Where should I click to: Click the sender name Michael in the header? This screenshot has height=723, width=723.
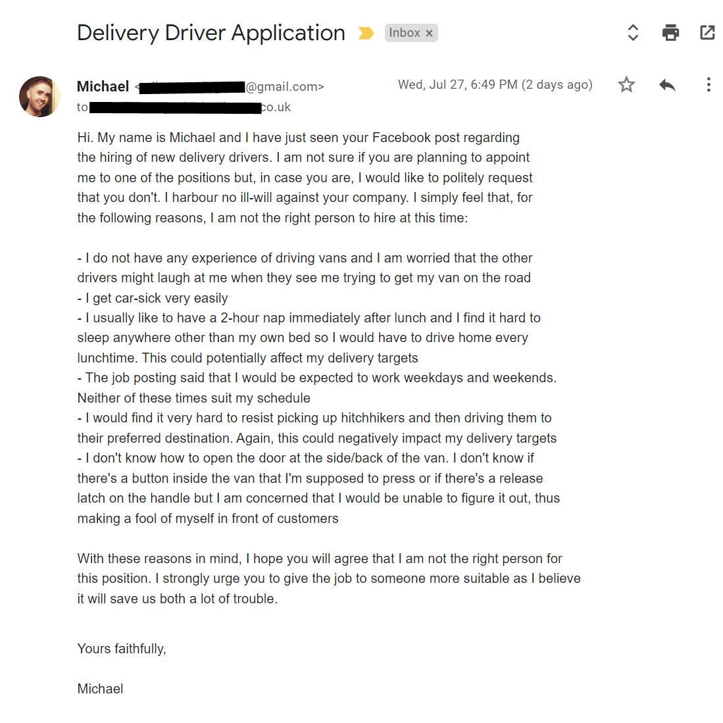[x=103, y=86]
